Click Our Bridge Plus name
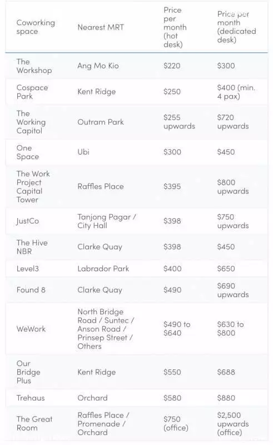The height and width of the screenshot is (445, 273). pos(28,372)
